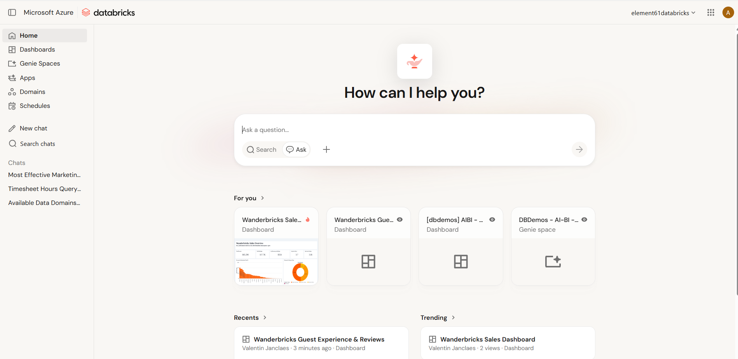738x359 pixels.
Task: Open the element61databricks workspace dropdown
Action: point(663,13)
